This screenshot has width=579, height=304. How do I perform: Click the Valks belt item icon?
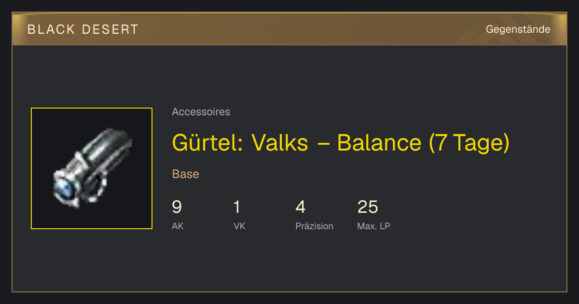pos(92,168)
